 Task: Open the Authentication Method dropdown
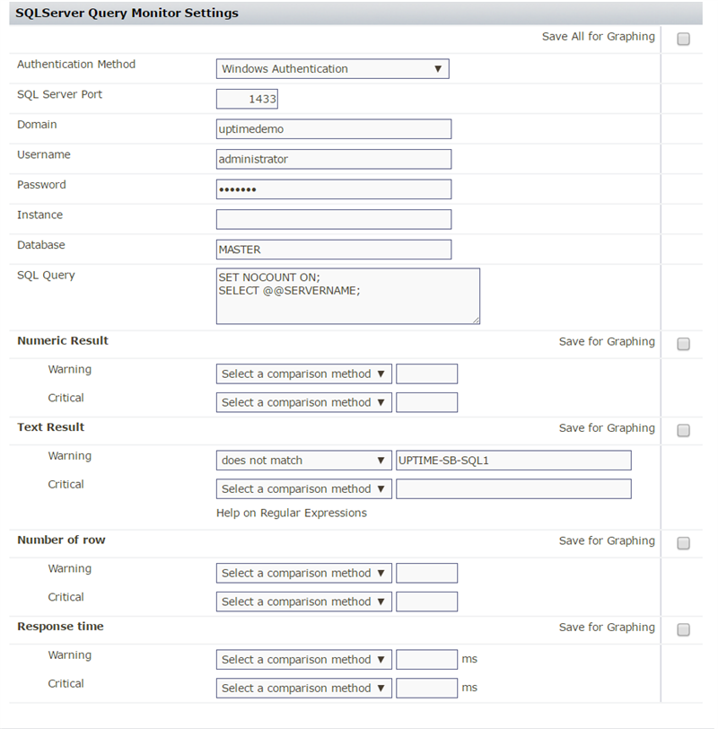[333, 69]
